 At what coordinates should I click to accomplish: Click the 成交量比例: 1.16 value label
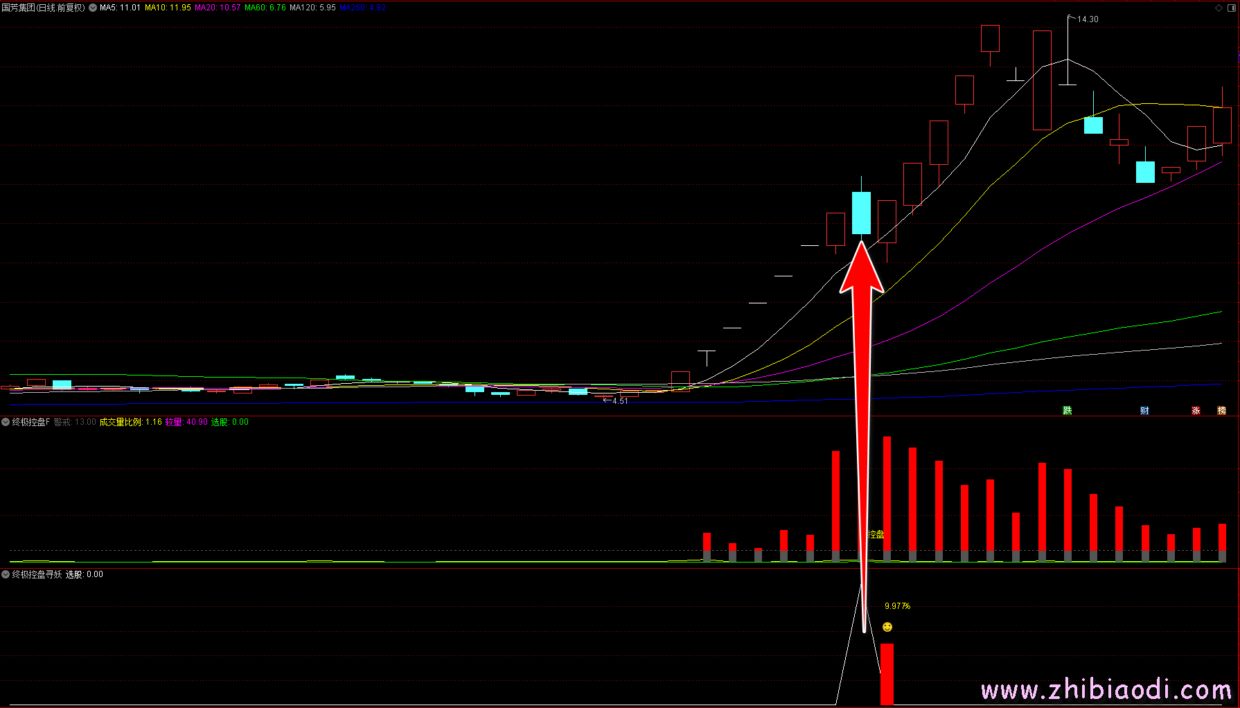click(x=131, y=422)
